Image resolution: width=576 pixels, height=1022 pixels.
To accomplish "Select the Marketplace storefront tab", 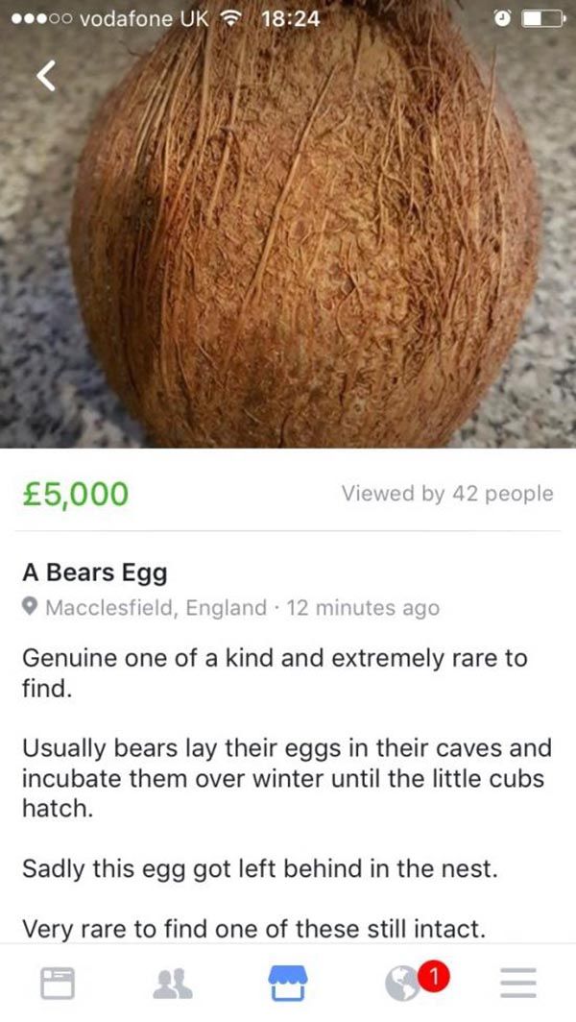I will [287, 982].
